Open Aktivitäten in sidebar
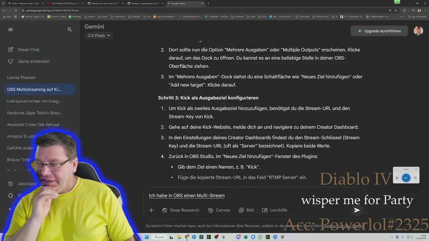429x241 pixels. pyautogui.click(x=23, y=184)
